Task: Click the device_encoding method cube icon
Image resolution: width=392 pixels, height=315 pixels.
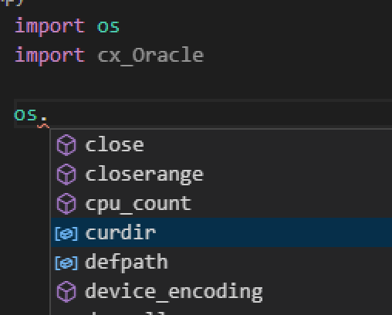Action: (x=66, y=292)
